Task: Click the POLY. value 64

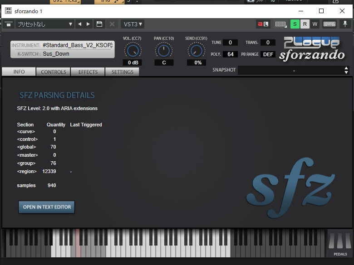Action: point(230,54)
